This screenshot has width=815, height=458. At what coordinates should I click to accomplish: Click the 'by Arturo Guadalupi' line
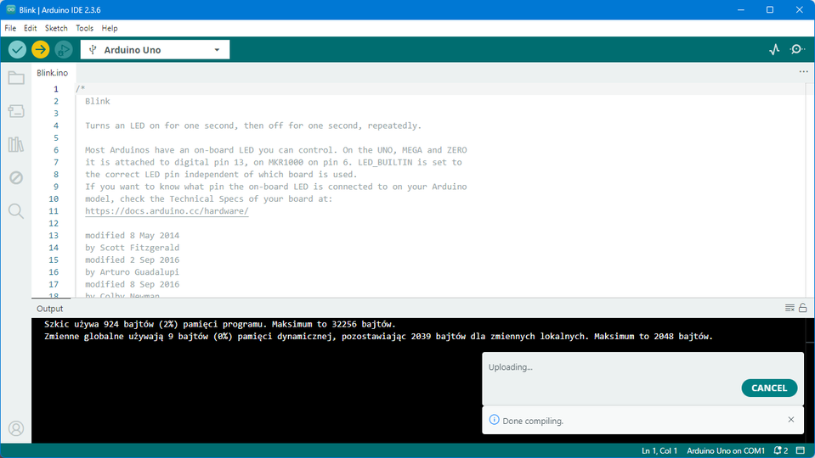tap(132, 272)
